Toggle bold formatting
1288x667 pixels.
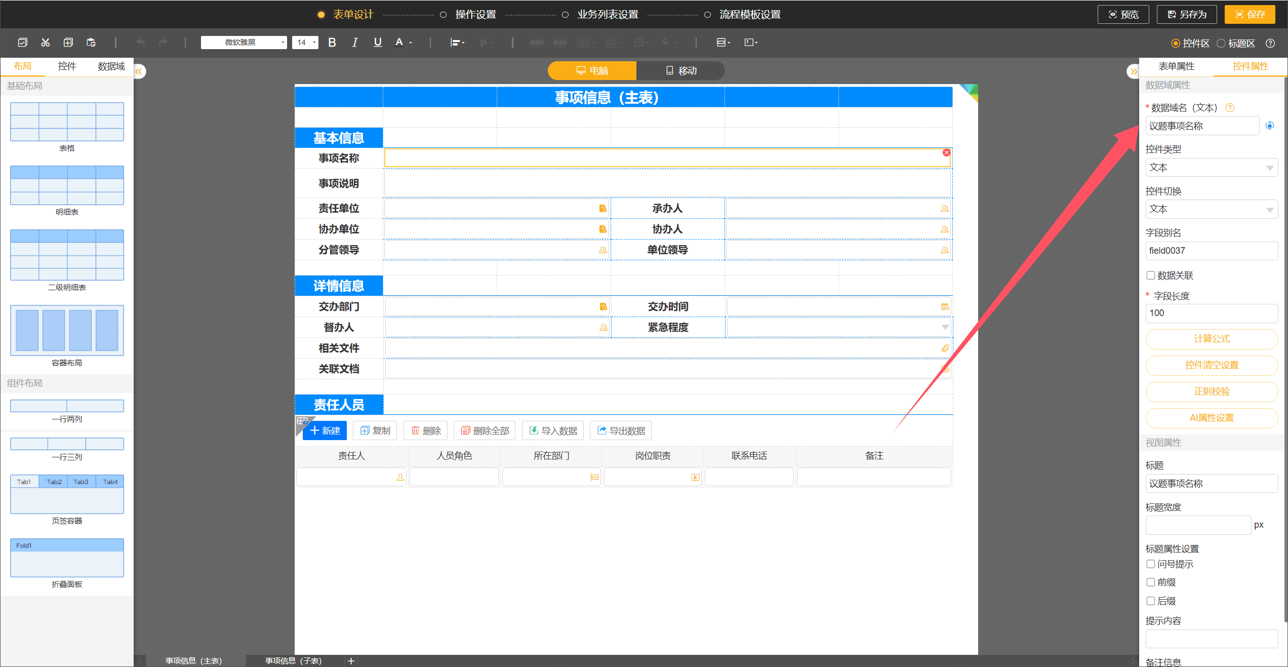coord(332,43)
